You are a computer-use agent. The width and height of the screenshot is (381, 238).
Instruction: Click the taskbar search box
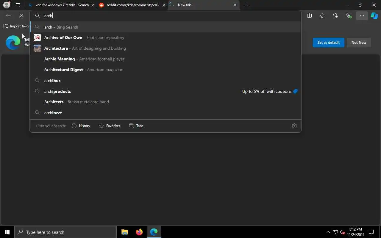65,232
